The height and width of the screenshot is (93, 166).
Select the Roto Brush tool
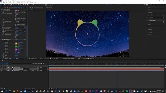point(31,5)
